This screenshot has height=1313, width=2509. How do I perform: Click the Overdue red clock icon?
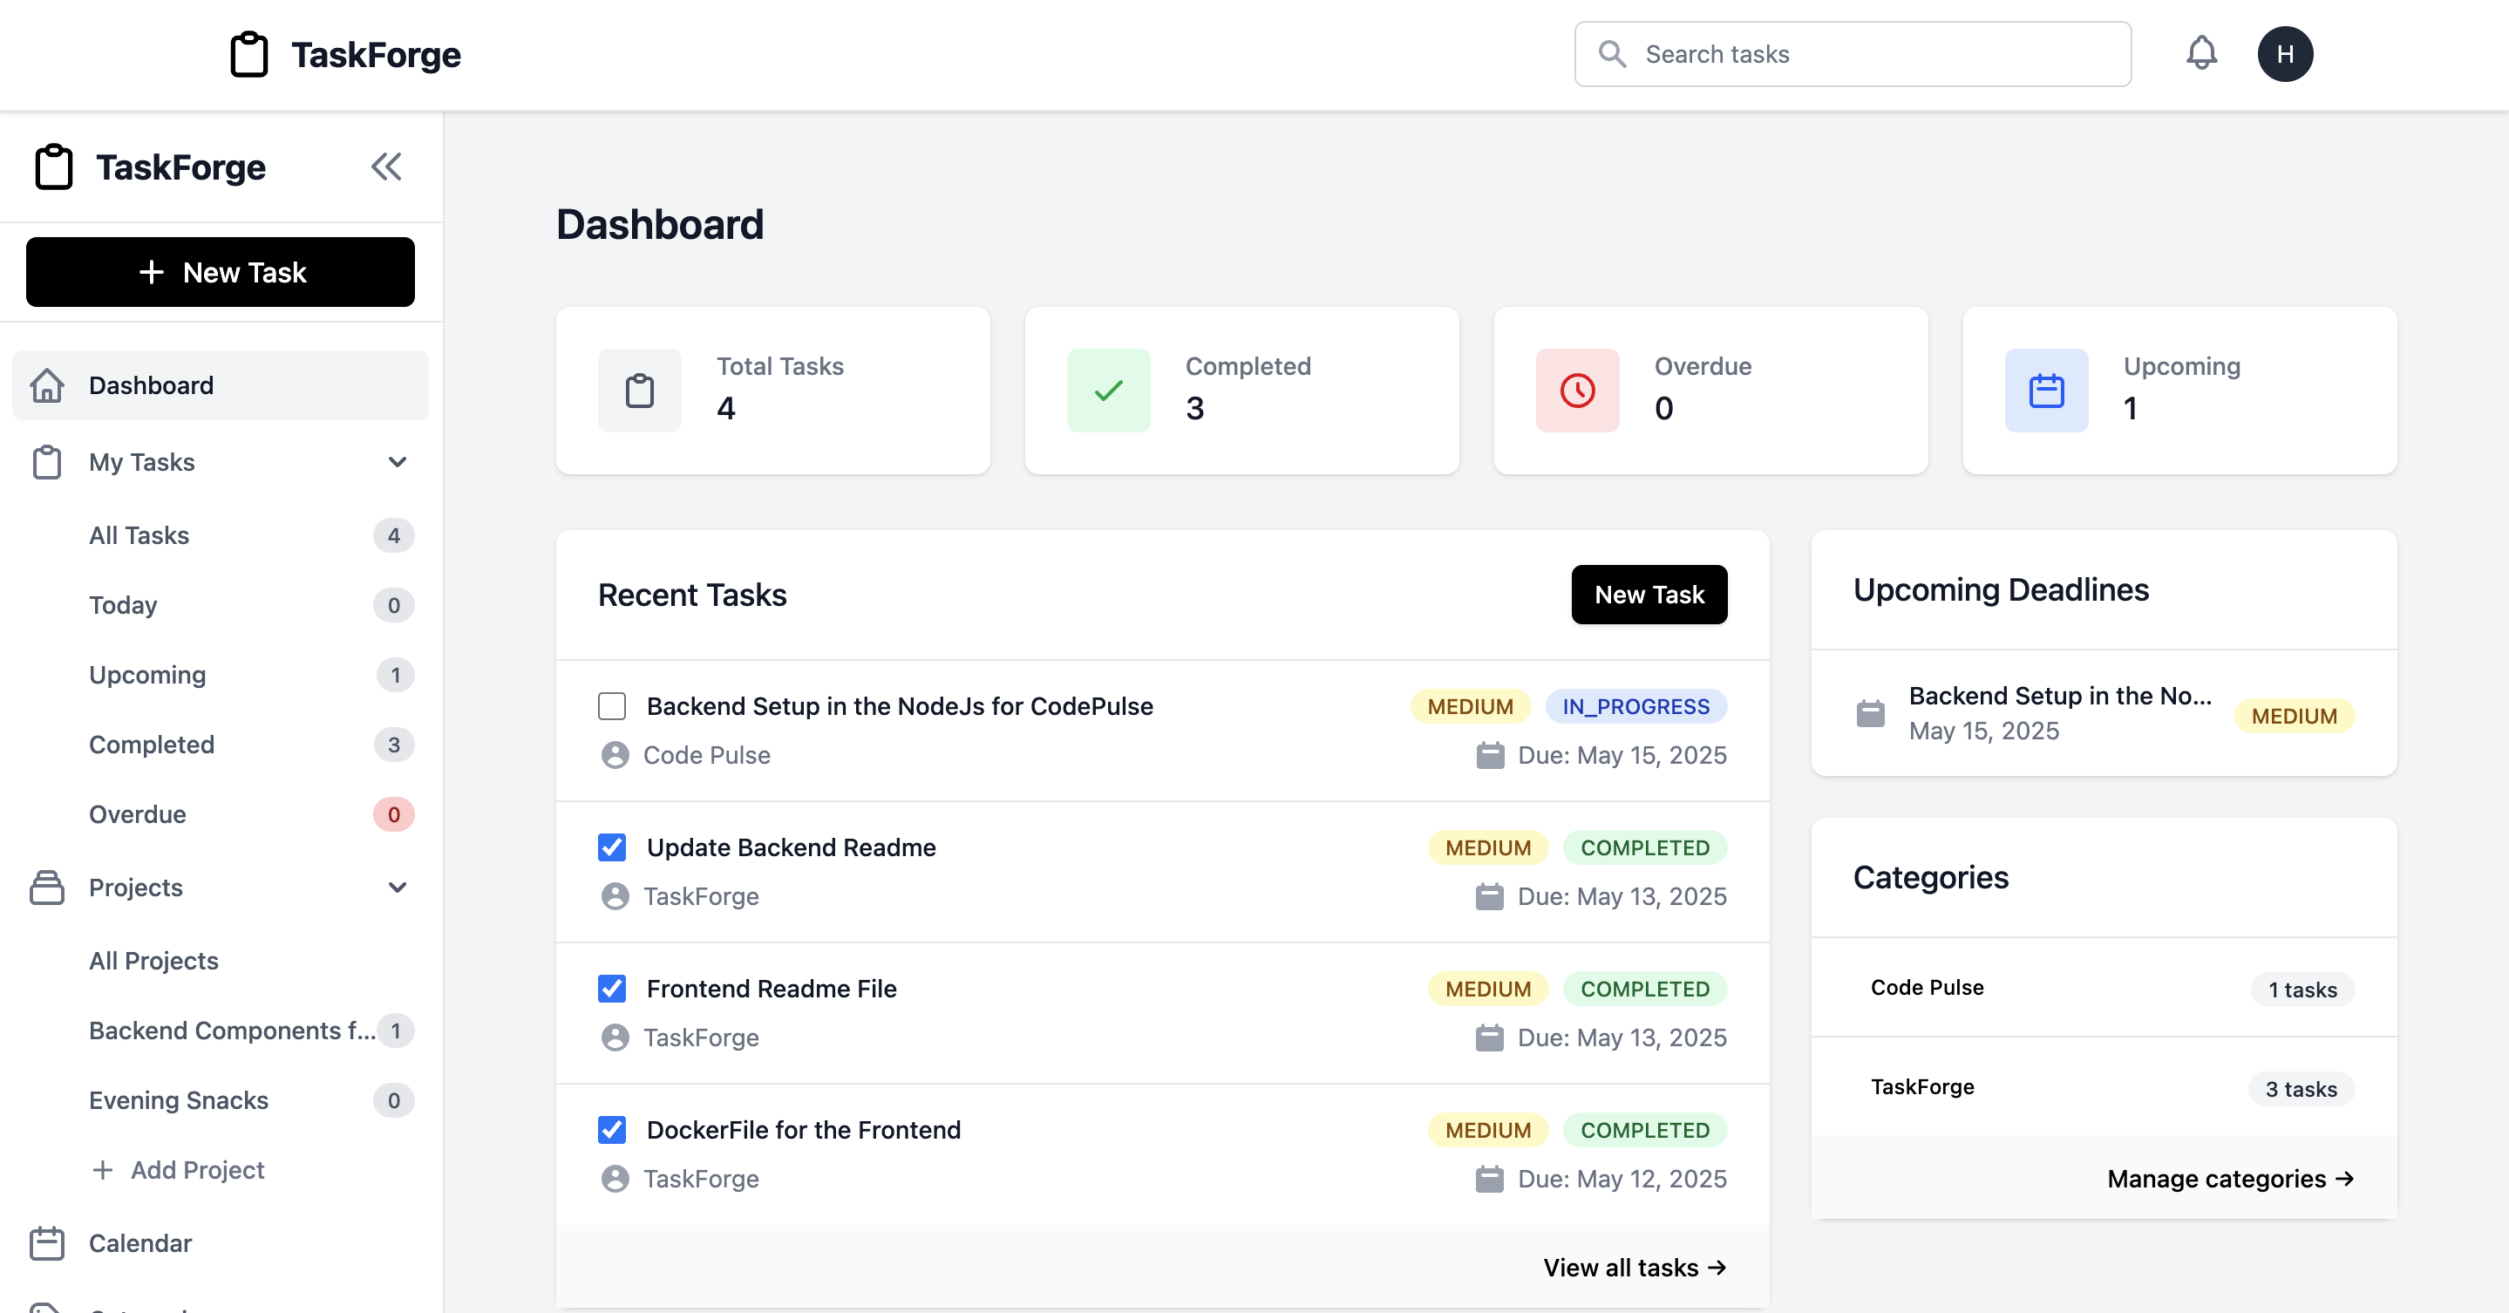click(x=1577, y=391)
